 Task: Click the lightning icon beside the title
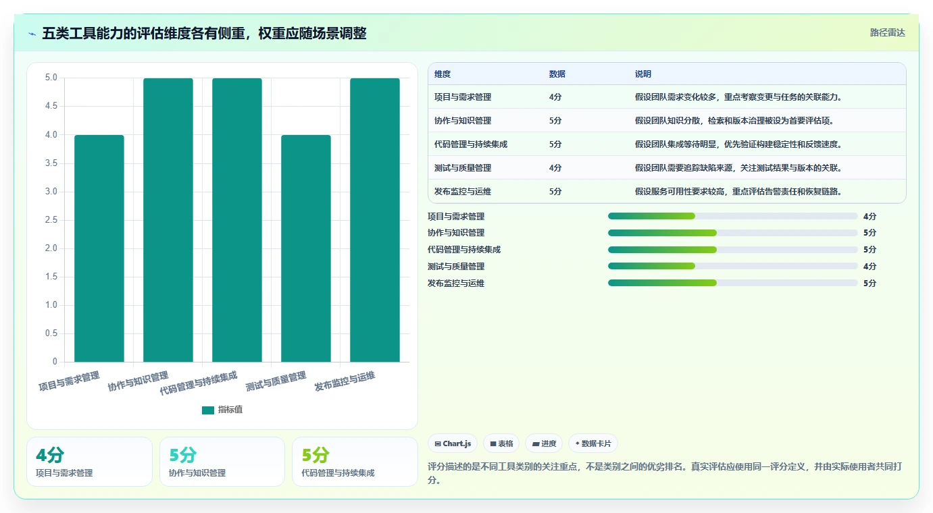tap(32, 33)
